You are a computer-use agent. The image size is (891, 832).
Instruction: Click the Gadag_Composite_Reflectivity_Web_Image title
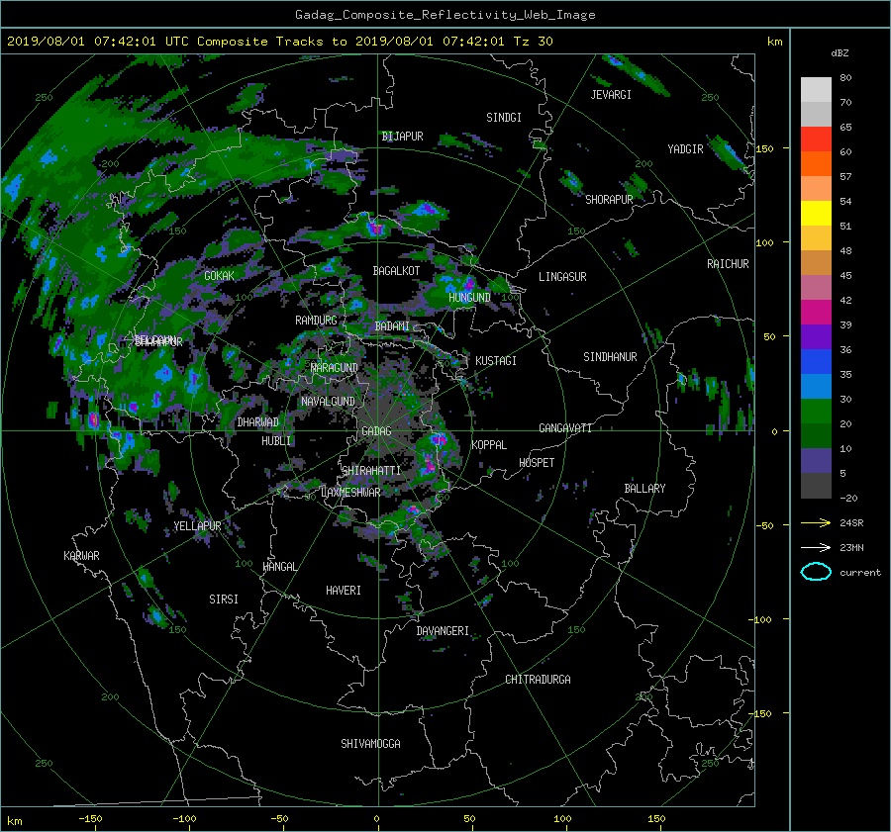pyautogui.click(x=445, y=15)
